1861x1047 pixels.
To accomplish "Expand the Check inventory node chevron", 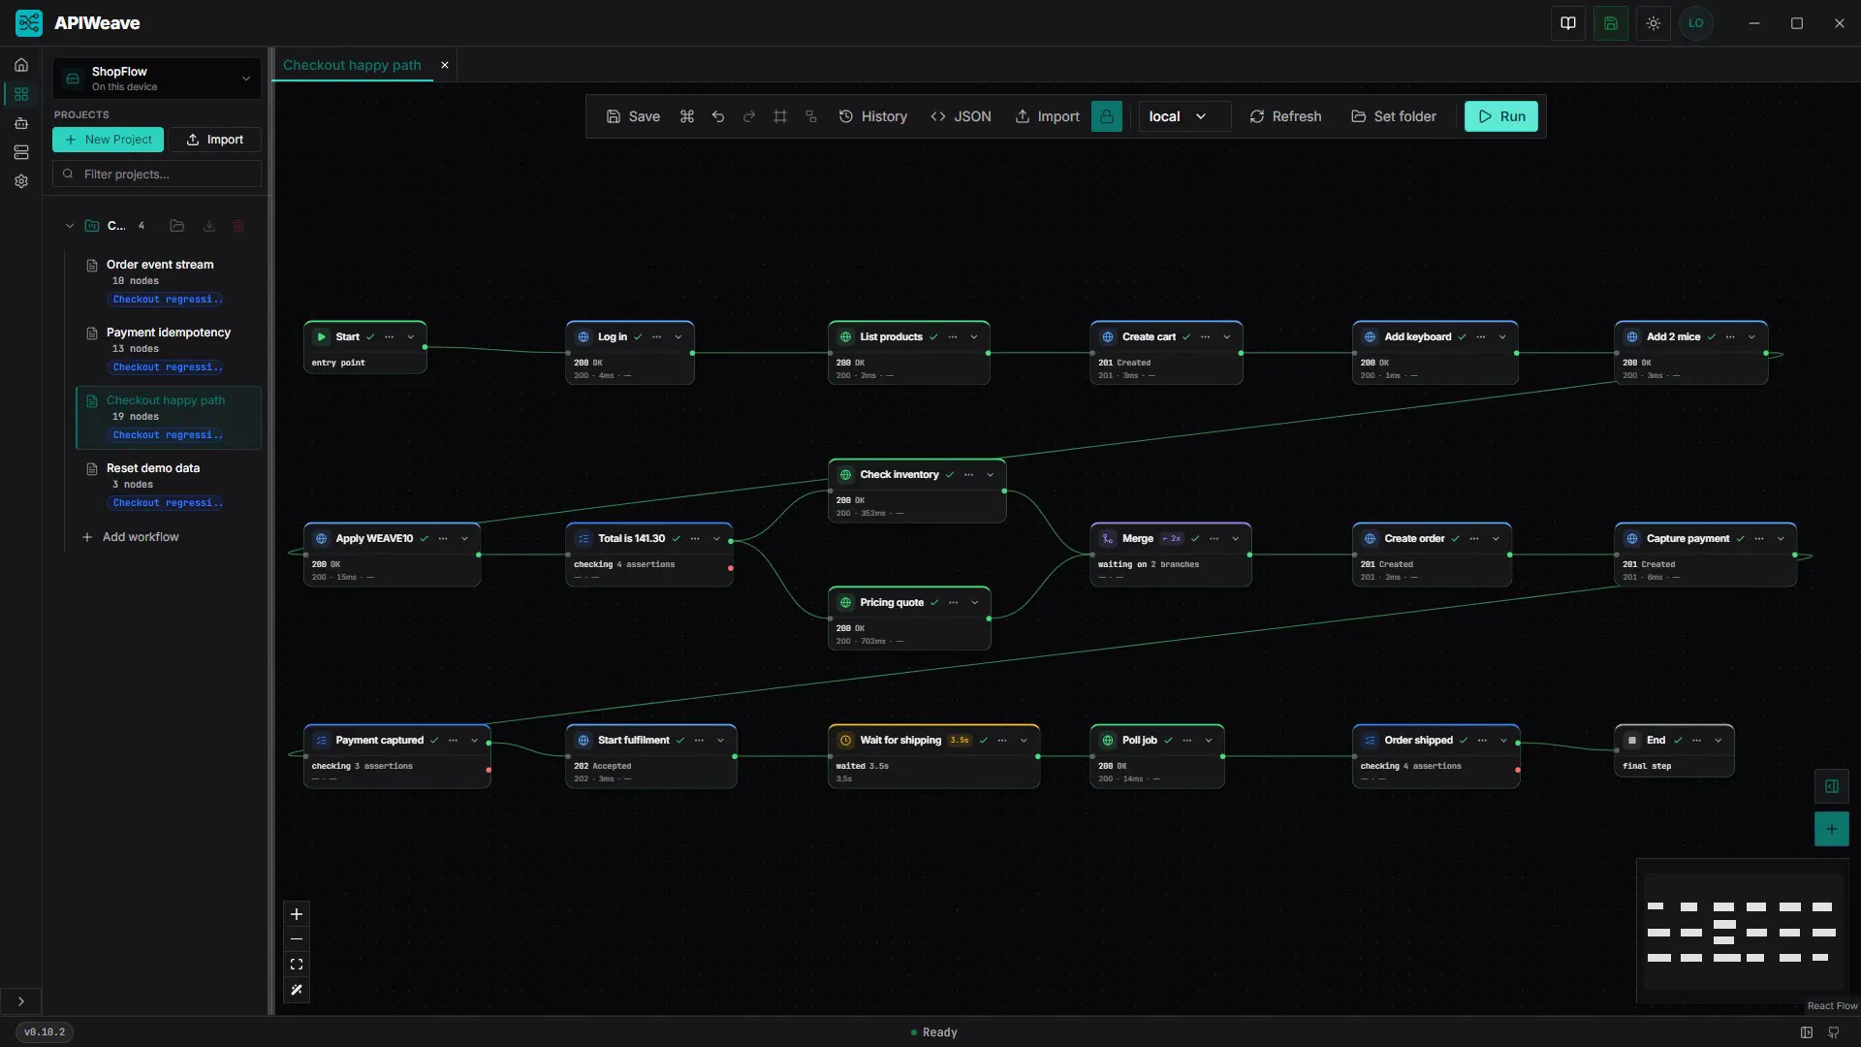I will 991,475.
